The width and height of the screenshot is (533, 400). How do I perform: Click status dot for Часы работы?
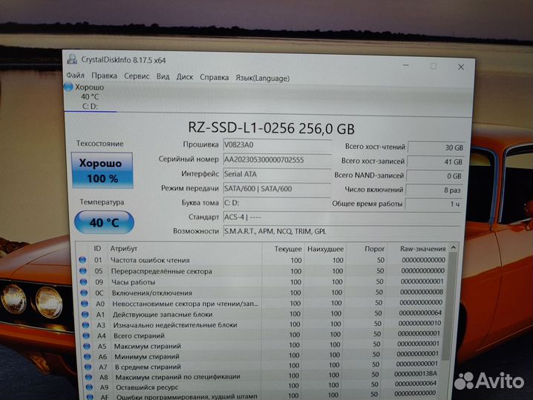click(84, 281)
